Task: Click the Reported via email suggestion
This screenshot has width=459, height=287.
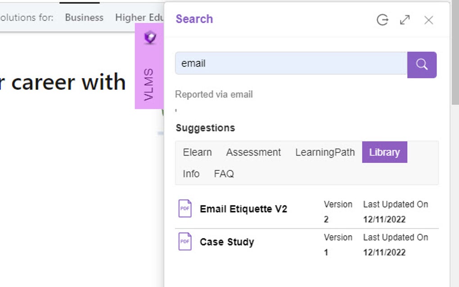Action: (214, 94)
